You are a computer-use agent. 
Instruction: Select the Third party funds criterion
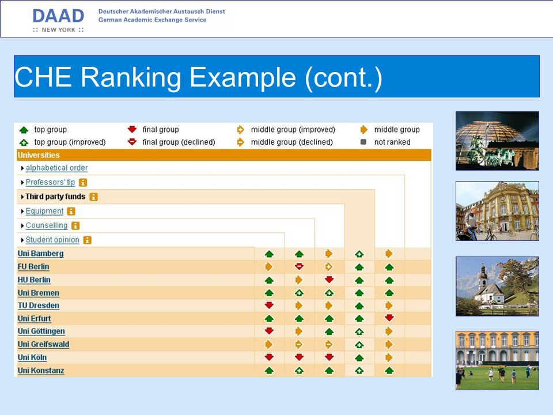(55, 197)
